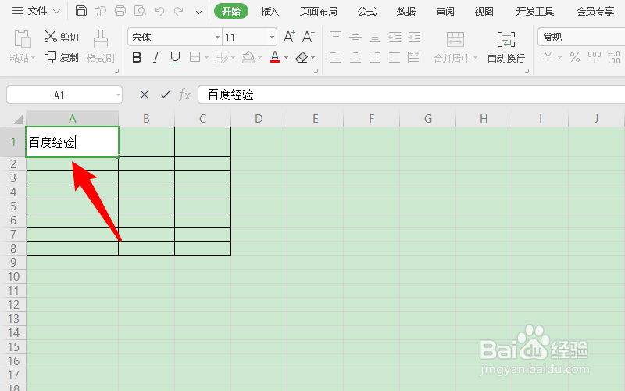Decrease font size with A- icon
The image size is (625, 391).
coord(308,37)
